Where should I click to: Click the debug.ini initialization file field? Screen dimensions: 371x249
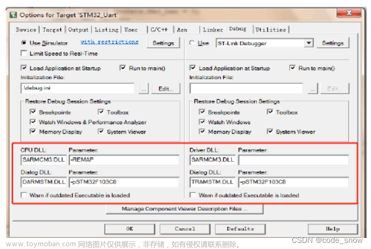[78, 88]
